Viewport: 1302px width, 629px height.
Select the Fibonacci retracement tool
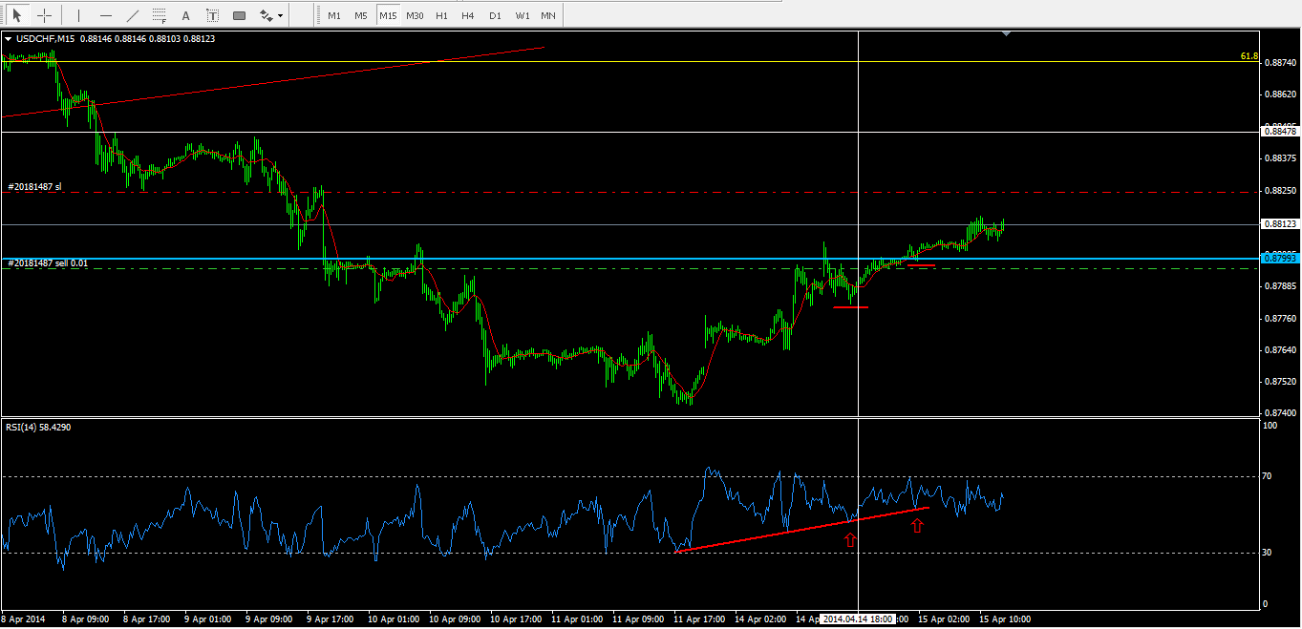tap(160, 15)
